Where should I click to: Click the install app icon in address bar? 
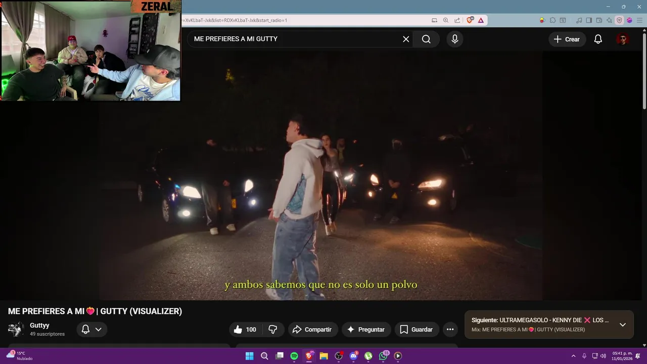[x=434, y=20]
